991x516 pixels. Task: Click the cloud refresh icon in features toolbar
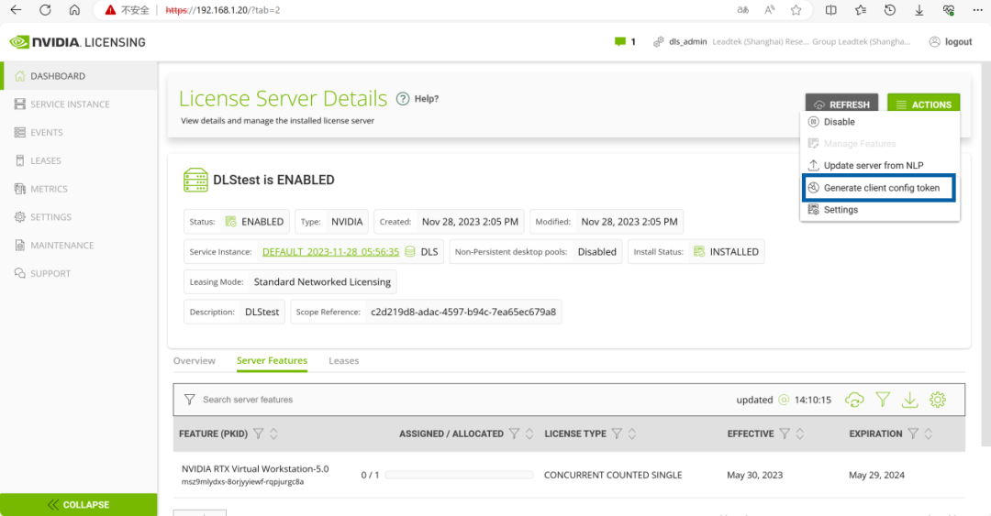tap(854, 400)
